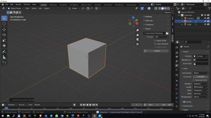Jump to the end frame
Screen dimensions: 211x118
click(x=97, y=105)
